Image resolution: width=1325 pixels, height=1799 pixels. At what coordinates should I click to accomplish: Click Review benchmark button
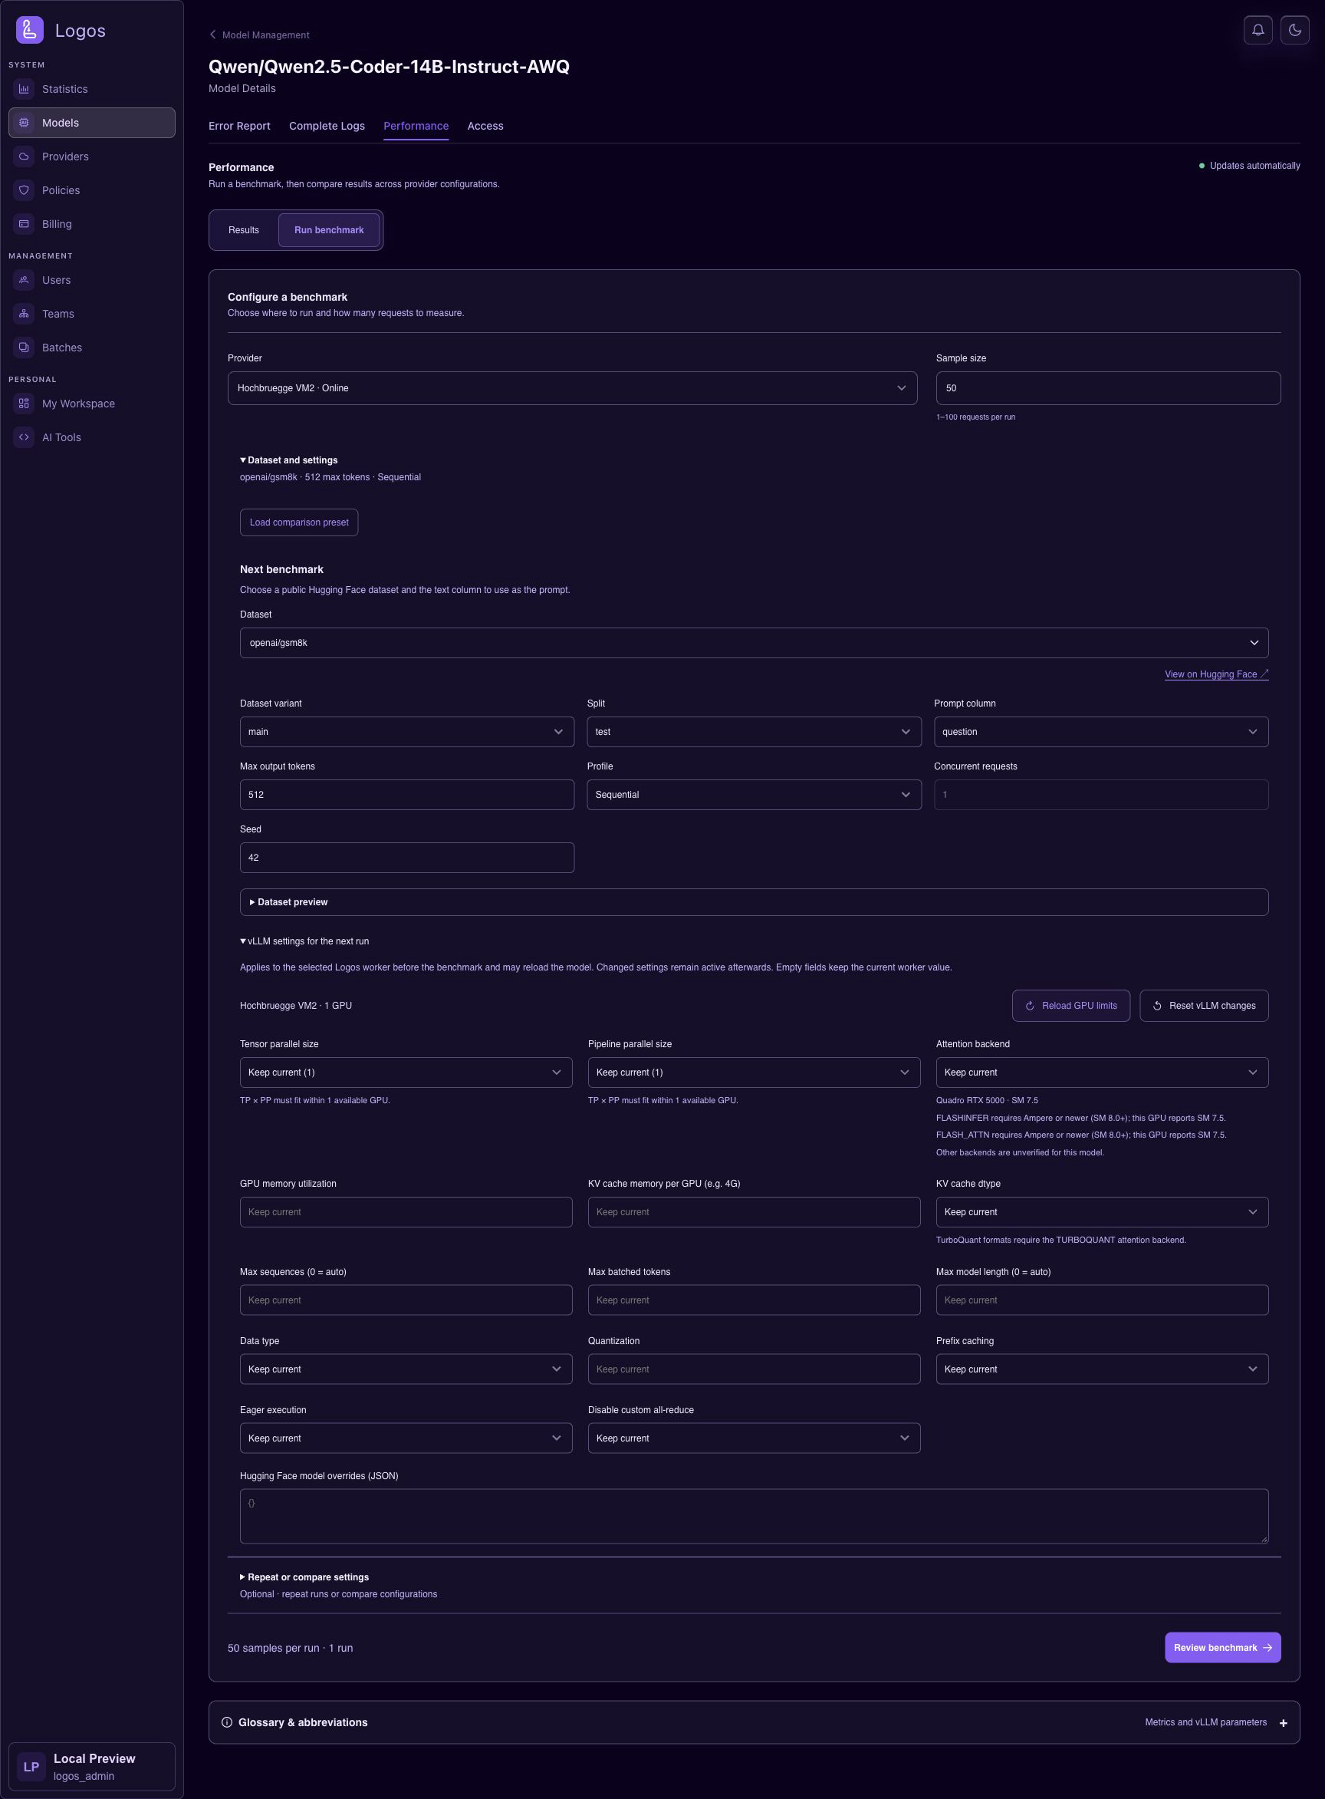click(1222, 1647)
